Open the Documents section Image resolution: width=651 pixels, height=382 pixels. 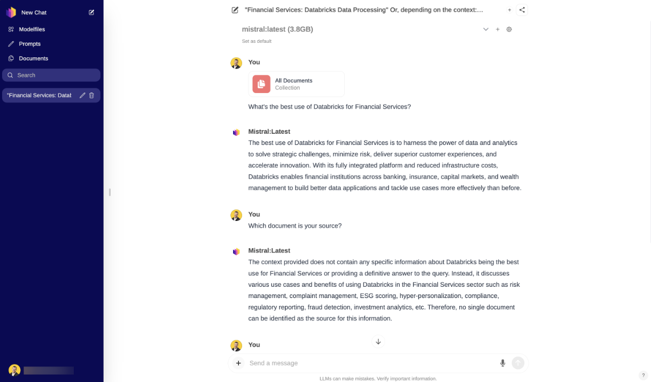(33, 58)
